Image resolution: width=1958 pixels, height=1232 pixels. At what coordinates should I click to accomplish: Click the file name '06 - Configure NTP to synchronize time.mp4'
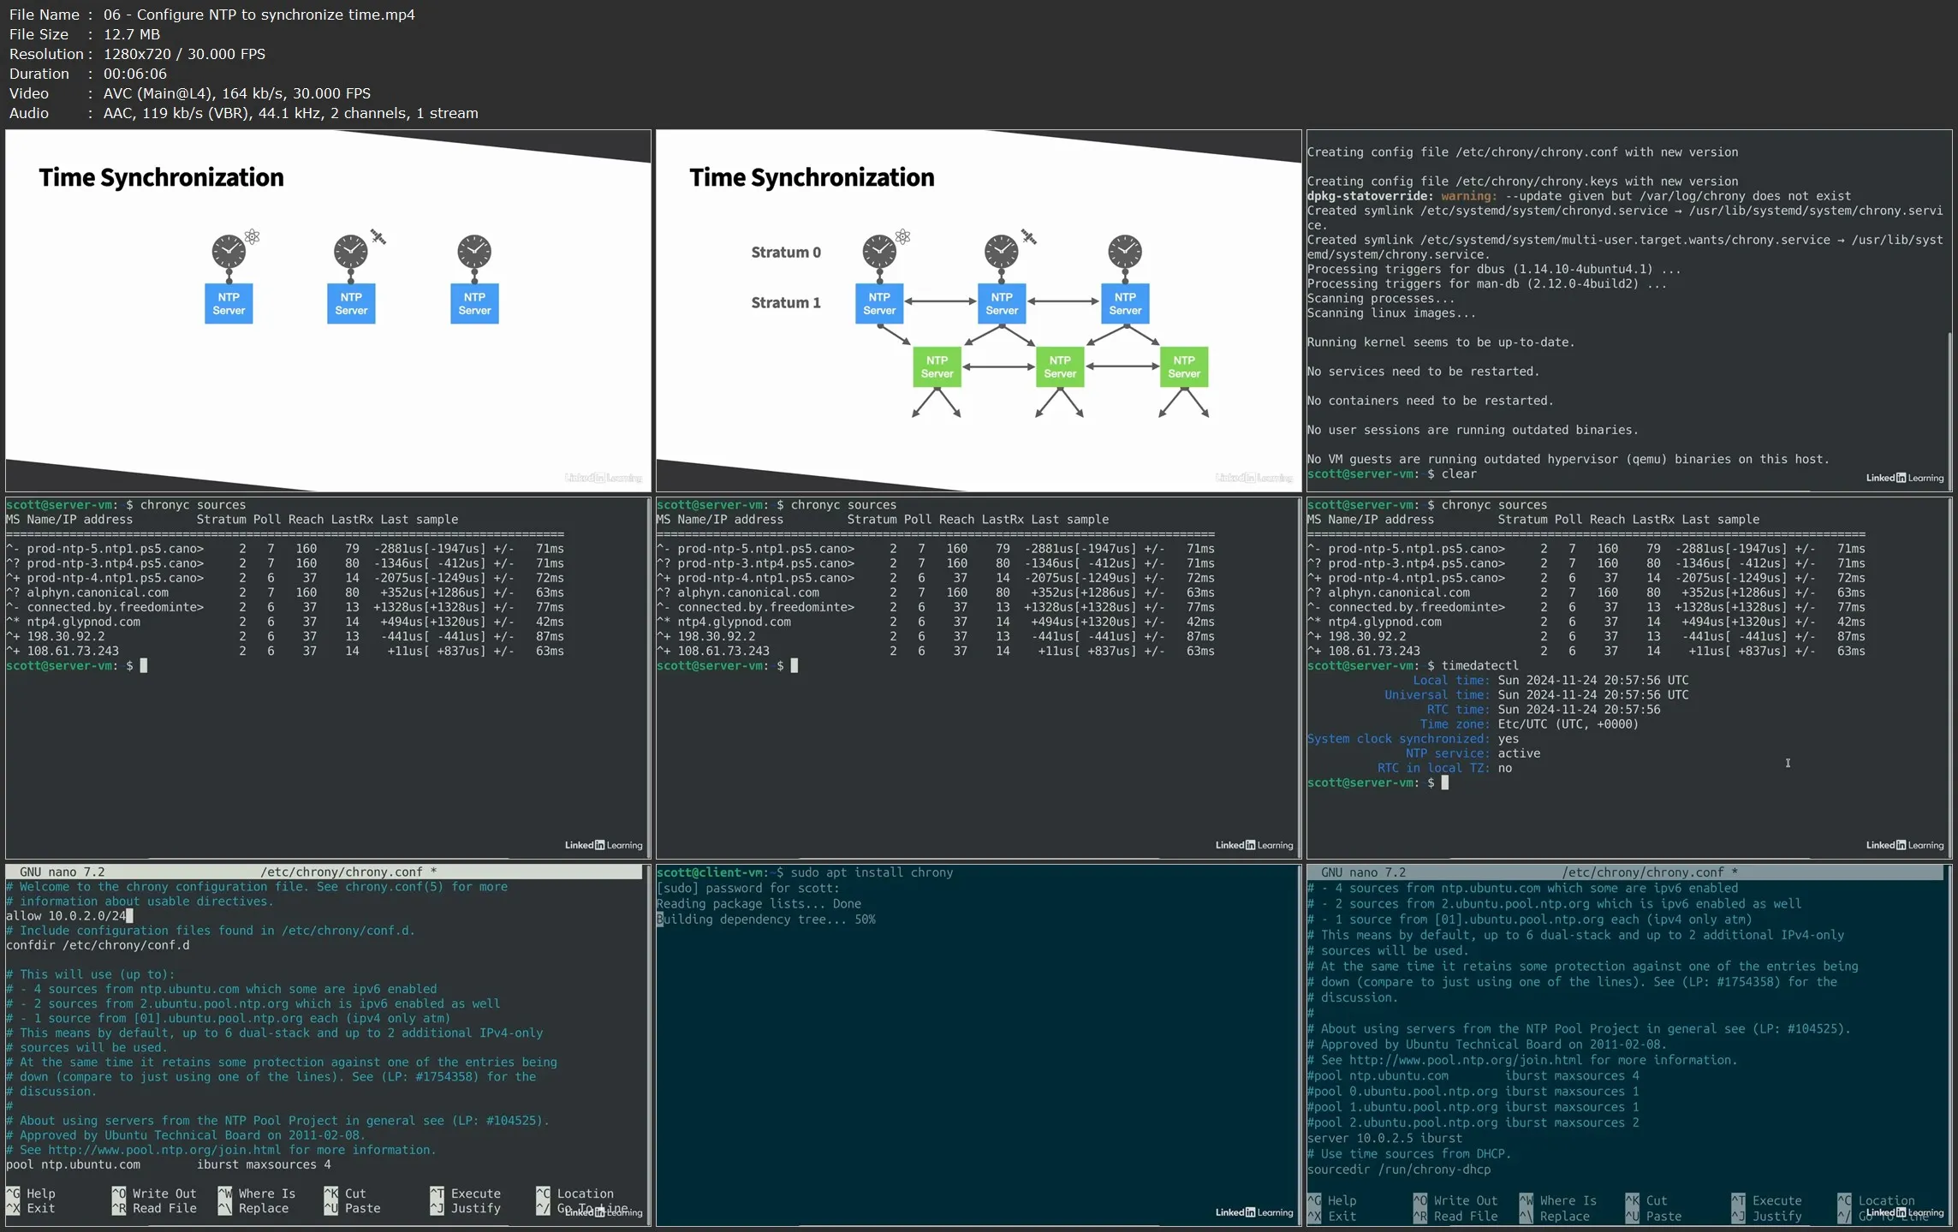(259, 15)
